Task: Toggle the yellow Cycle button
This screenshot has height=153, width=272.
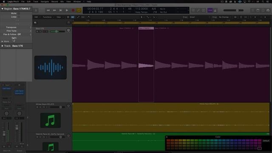Action: pos(79,10)
